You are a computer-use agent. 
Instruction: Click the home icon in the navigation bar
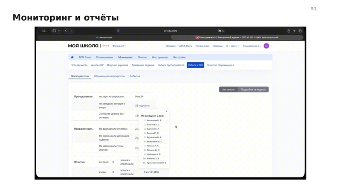click(x=72, y=57)
